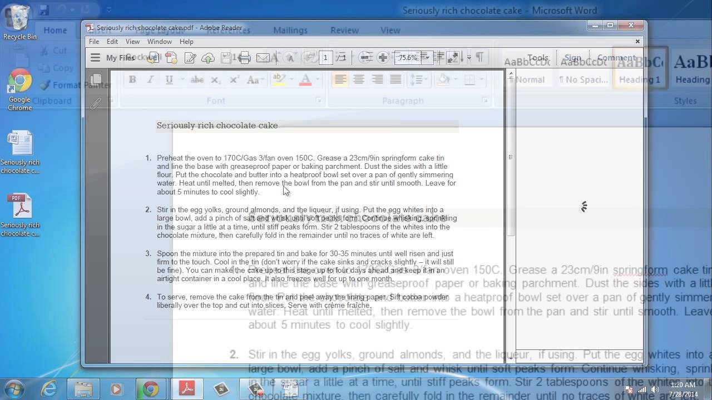Open the Tools pane in Adobe Reader
This screenshot has width=712, height=400.
[x=538, y=57]
